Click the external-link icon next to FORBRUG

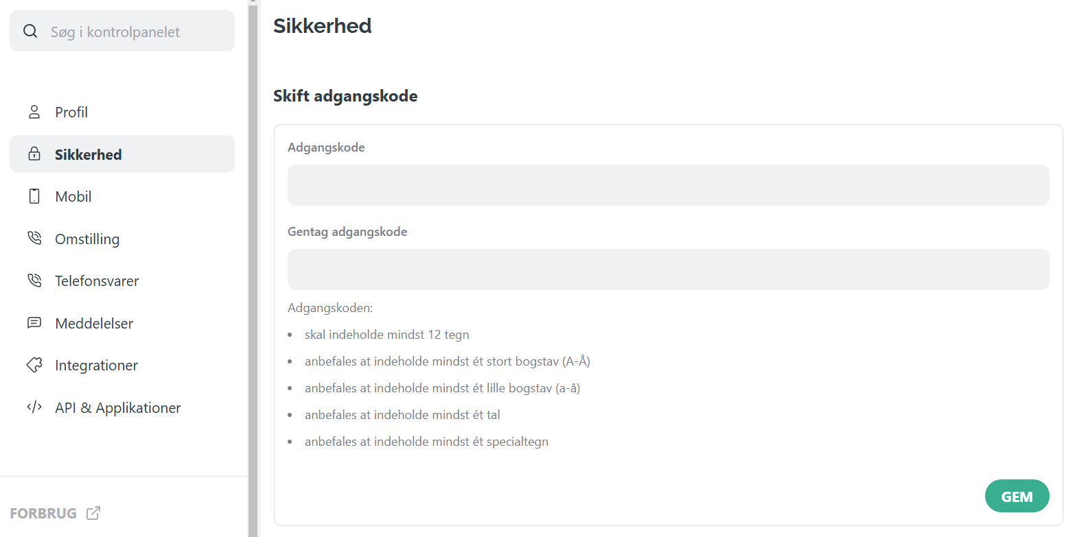[93, 512]
